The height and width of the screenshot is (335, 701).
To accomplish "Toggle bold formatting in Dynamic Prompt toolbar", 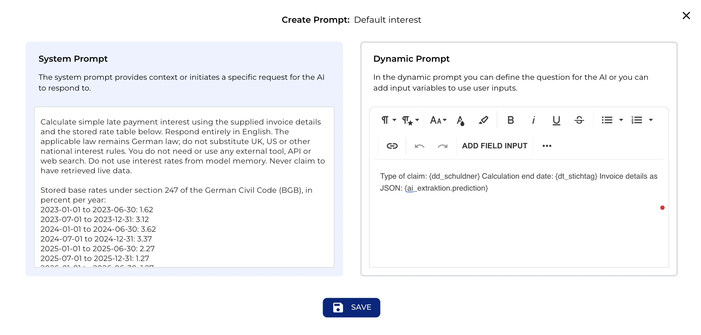I will [x=510, y=120].
